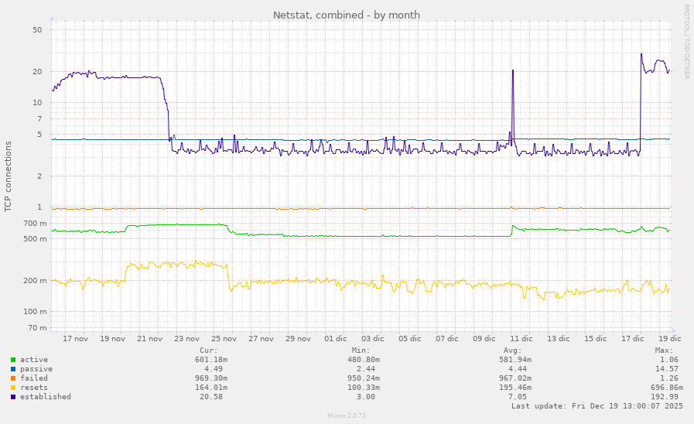Click the 'TCP connections' y-axis label
Image resolution: width=694 pixels, height=424 pixels.
(8, 176)
